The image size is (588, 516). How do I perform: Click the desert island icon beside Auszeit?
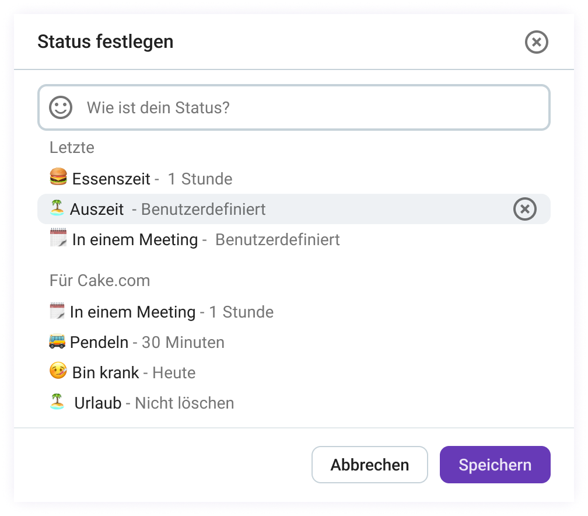click(x=58, y=209)
